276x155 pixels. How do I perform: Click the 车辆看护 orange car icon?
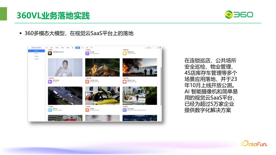[87, 110]
